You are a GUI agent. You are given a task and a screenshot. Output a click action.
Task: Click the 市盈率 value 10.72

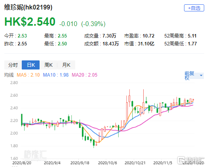coord(148,36)
